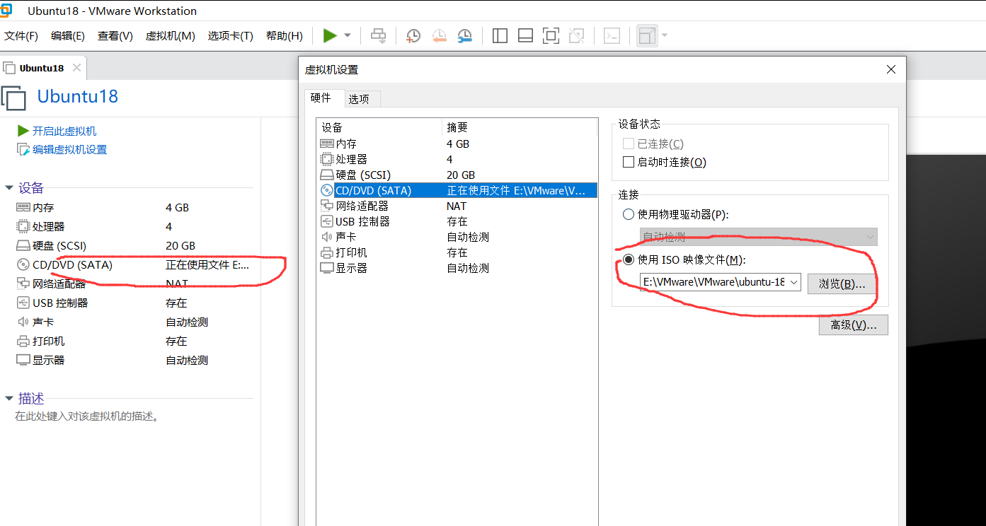Click 内存 in main window device list
Image resolution: width=986 pixels, height=526 pixels.
(x=43, y=208)
